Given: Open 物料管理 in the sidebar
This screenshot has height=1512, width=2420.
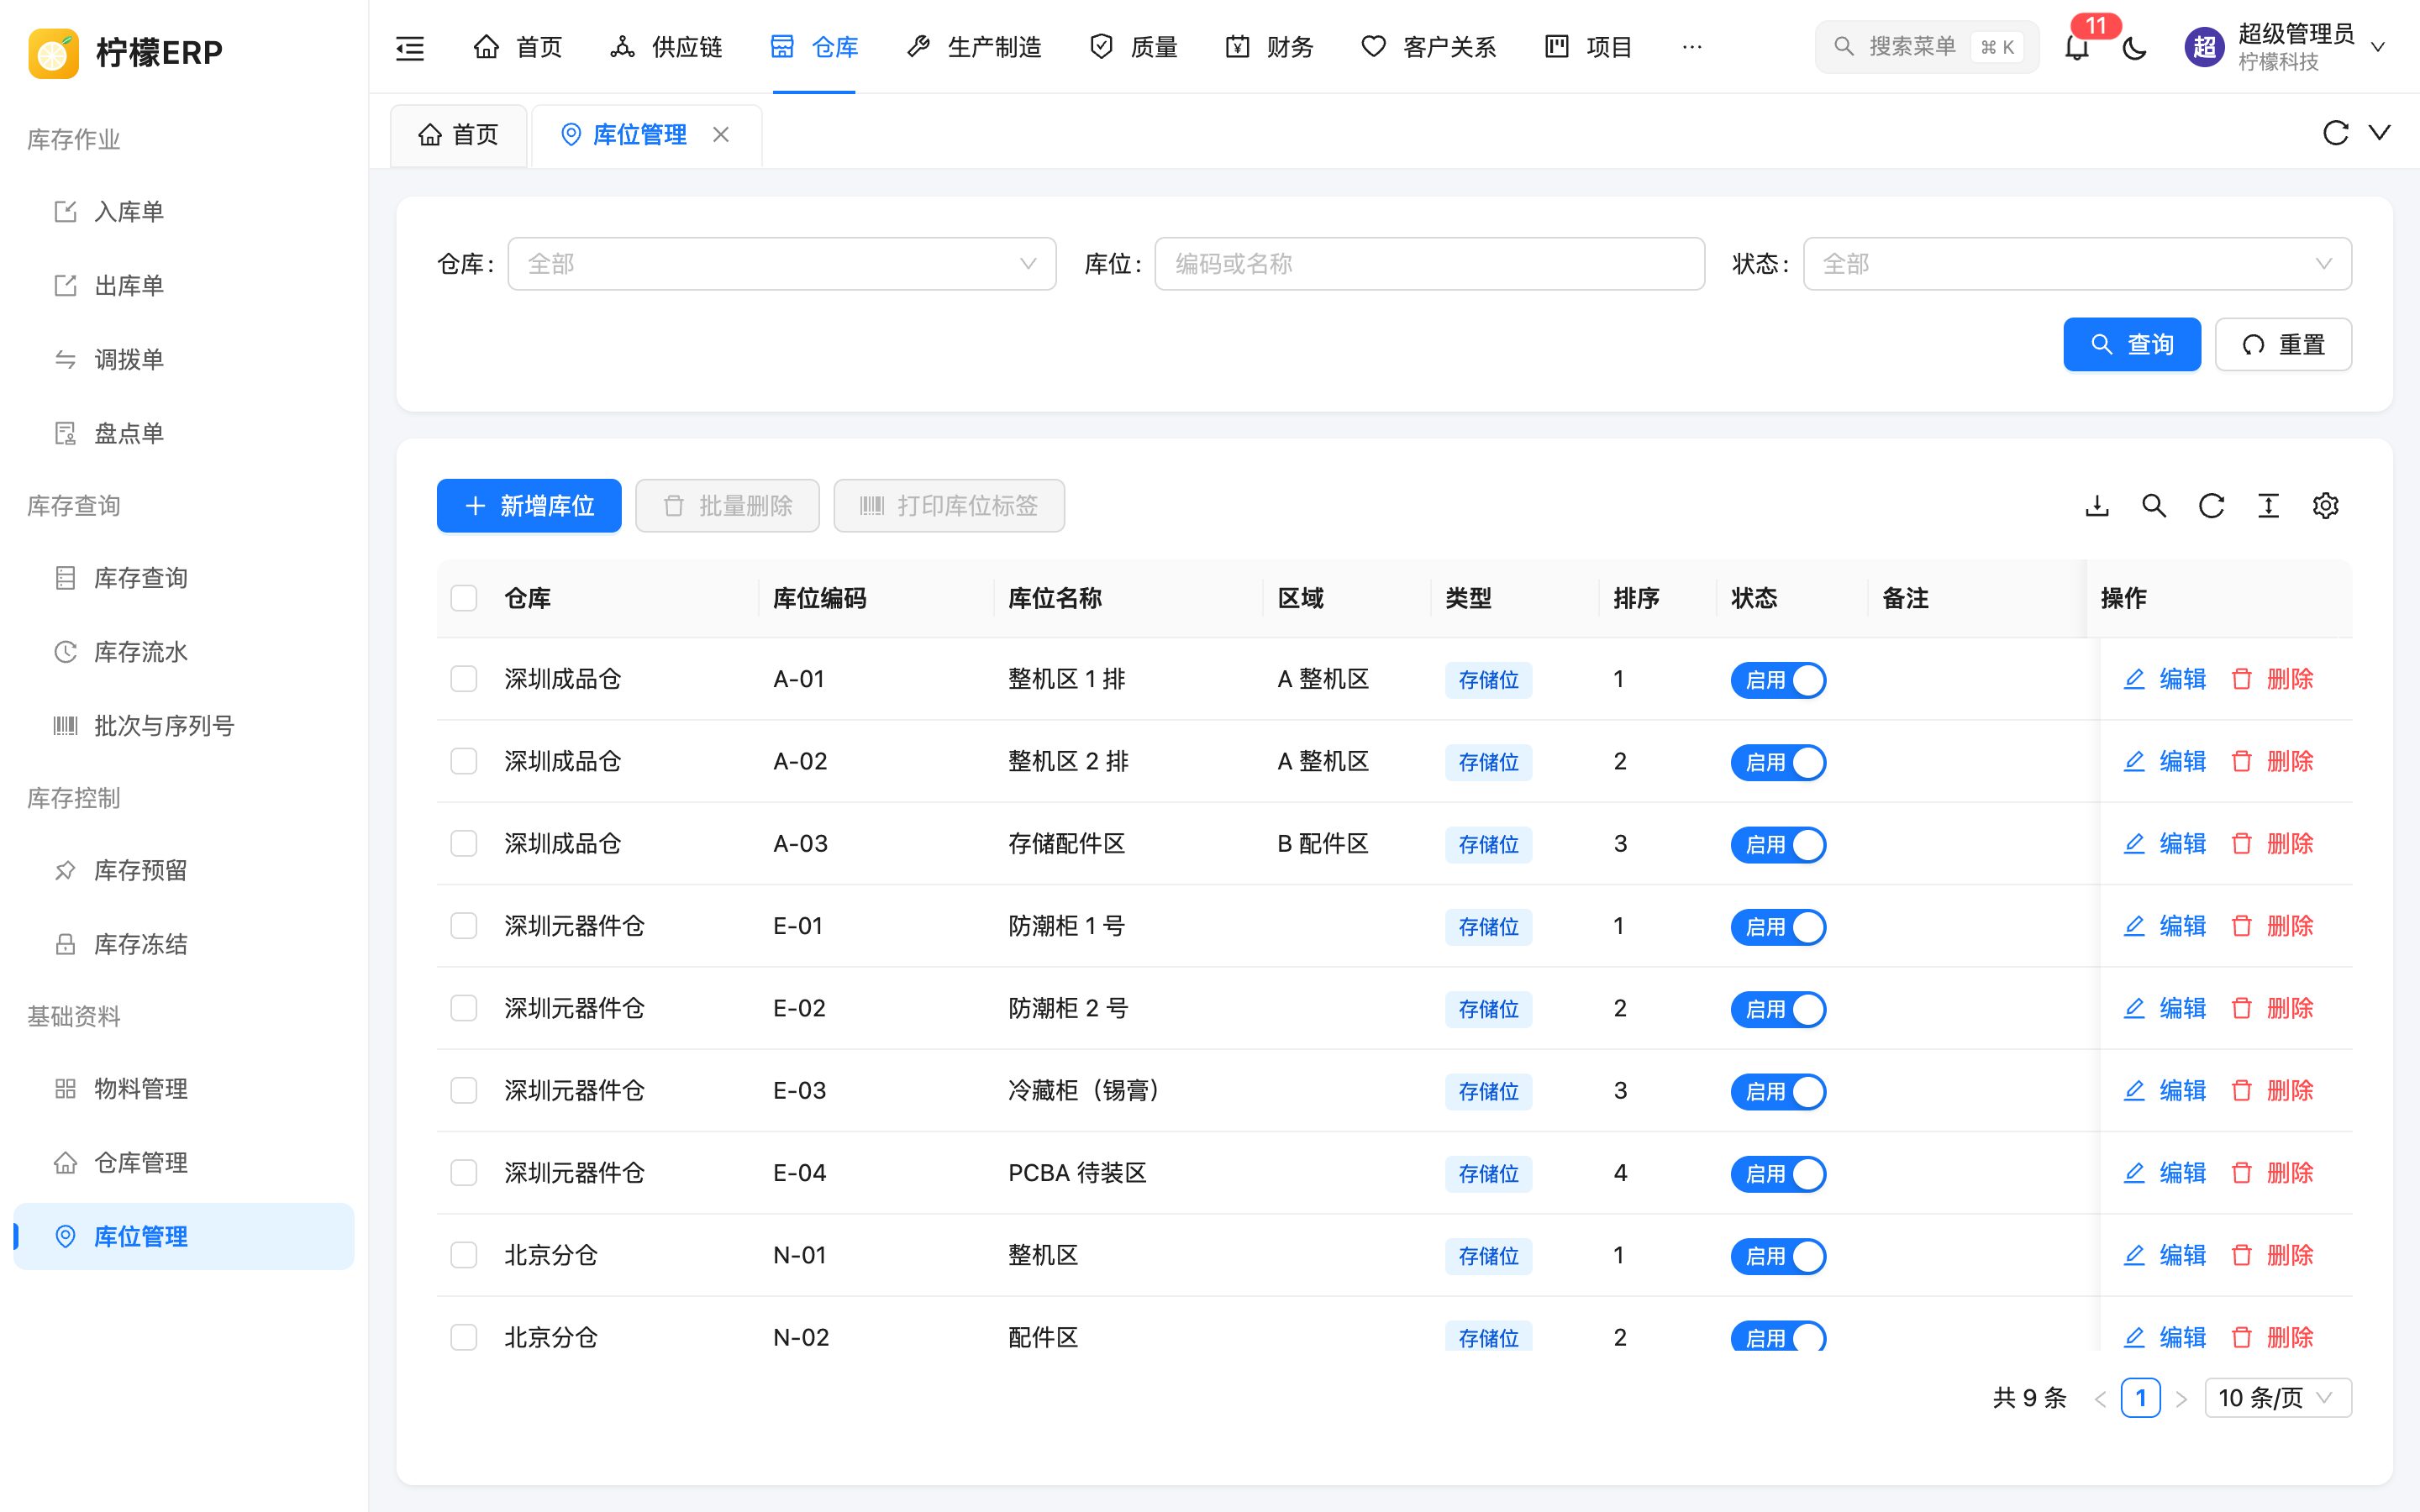Looking at the screenshot, I should click(x=183, y=1089).
